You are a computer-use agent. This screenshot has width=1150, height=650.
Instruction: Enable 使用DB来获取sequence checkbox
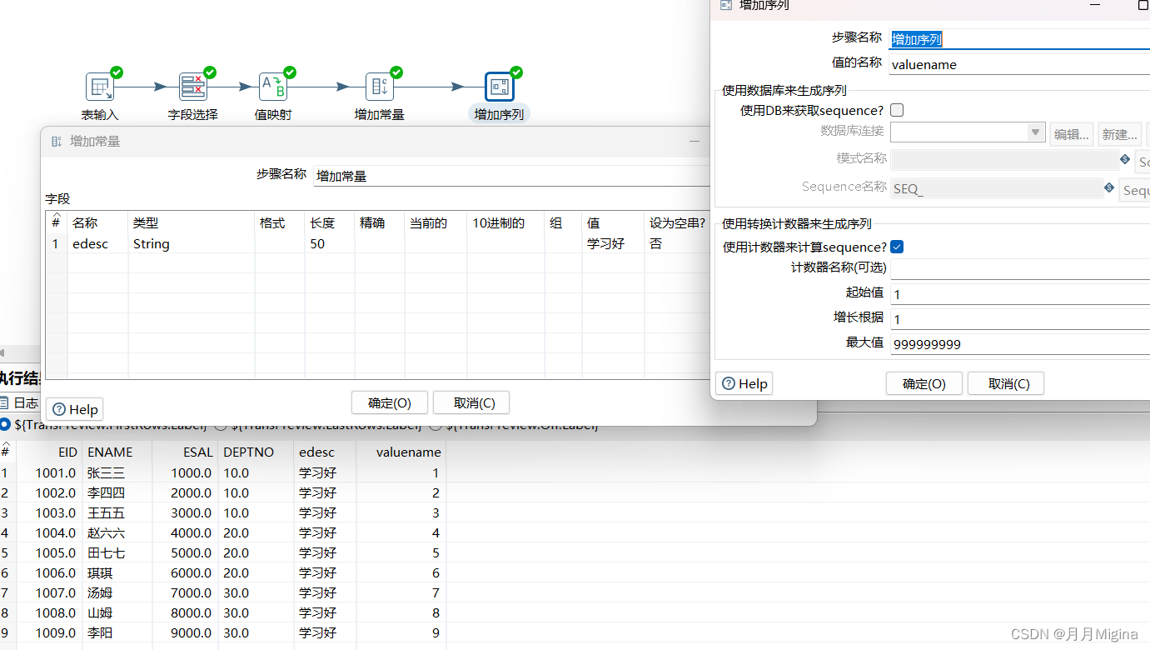pyautogui.click(x=897, y=110)
